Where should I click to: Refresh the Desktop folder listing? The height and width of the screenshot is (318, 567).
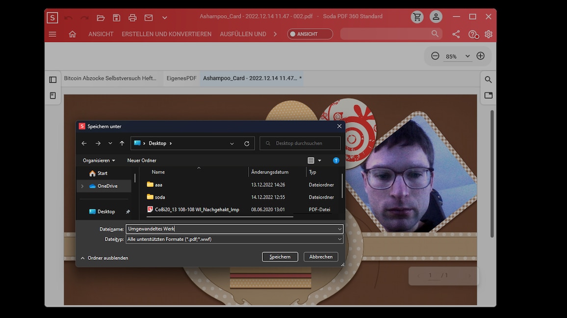(x=247, y=143)
